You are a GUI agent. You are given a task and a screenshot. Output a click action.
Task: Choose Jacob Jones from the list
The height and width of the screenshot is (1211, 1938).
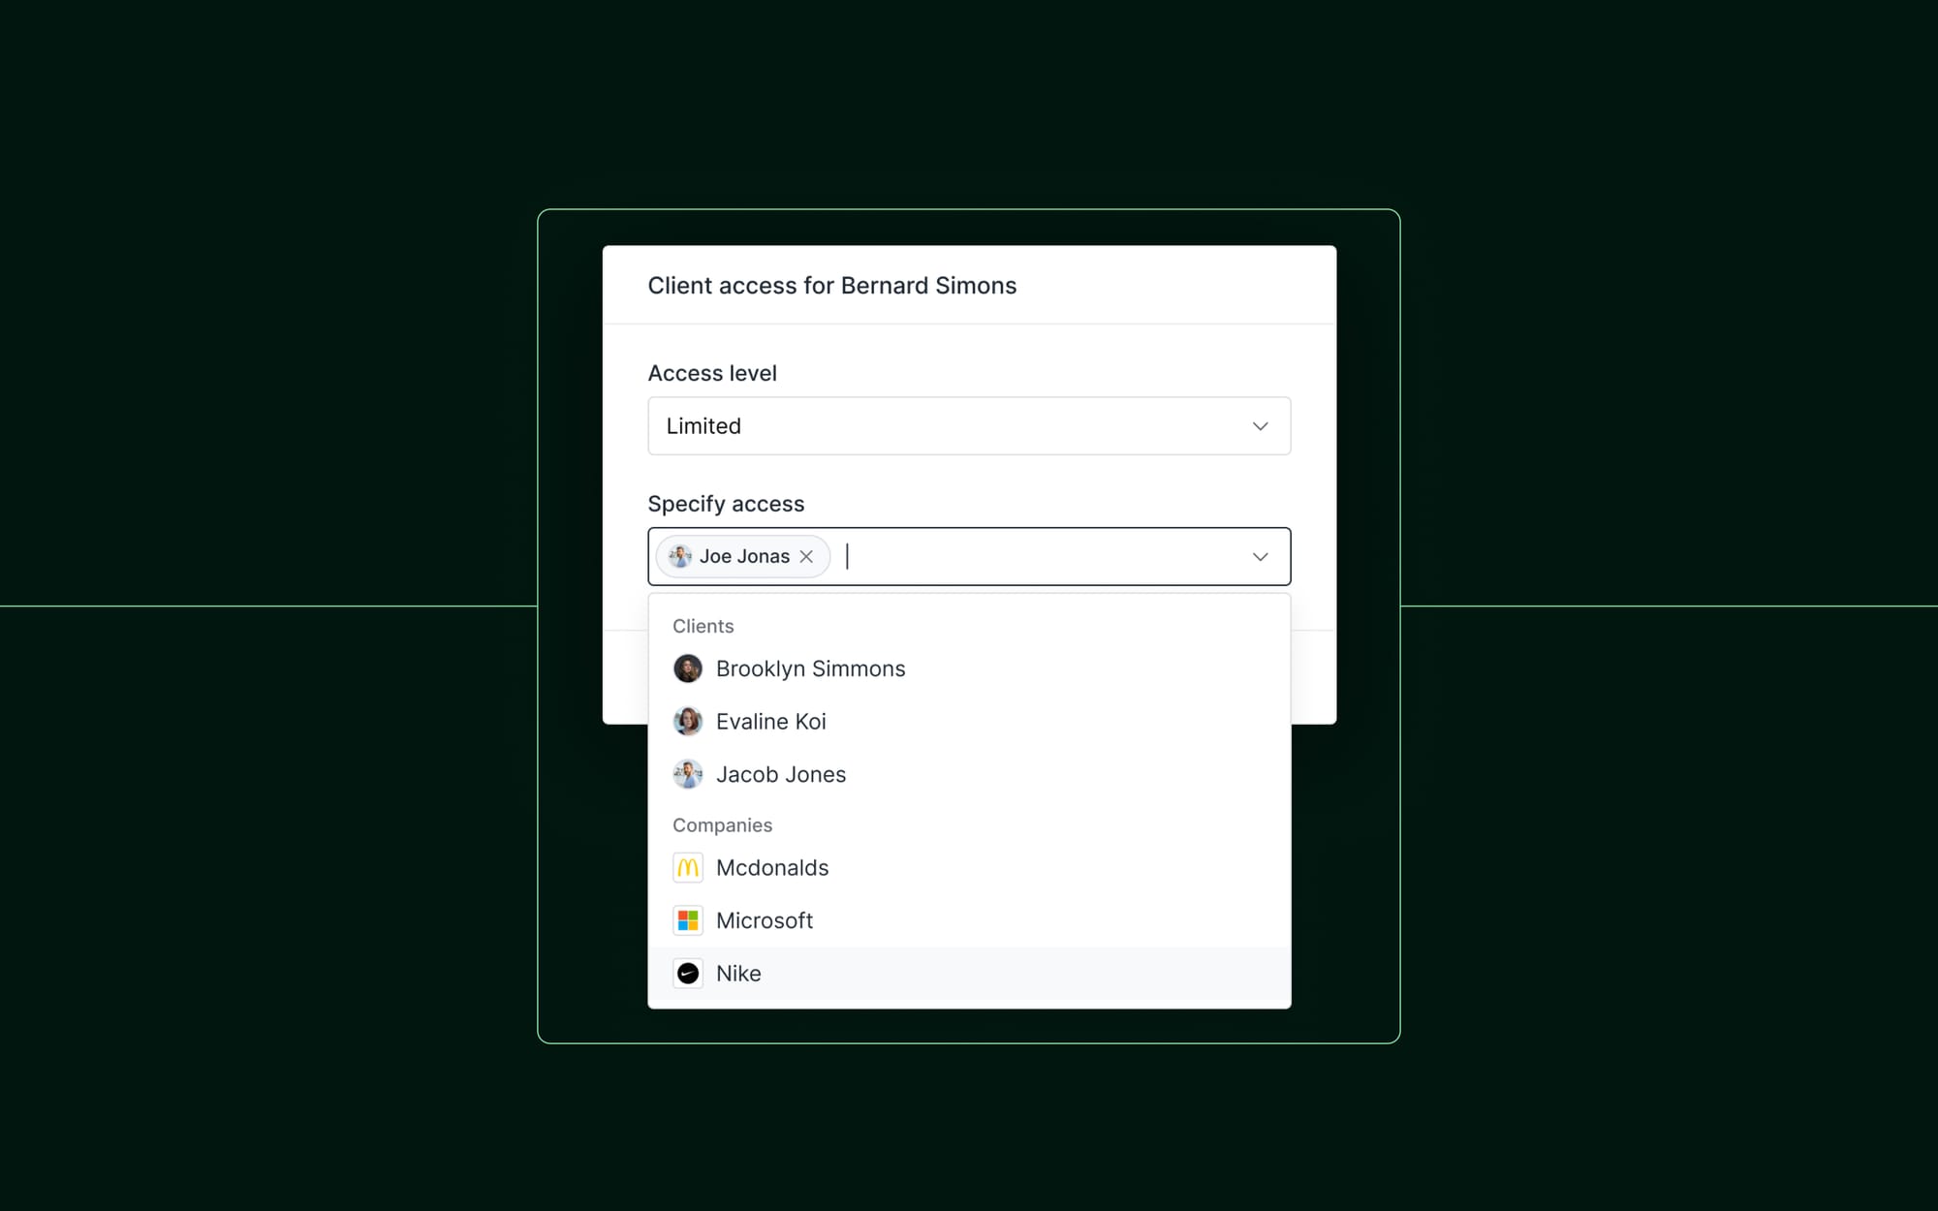[x=781, y=774]
